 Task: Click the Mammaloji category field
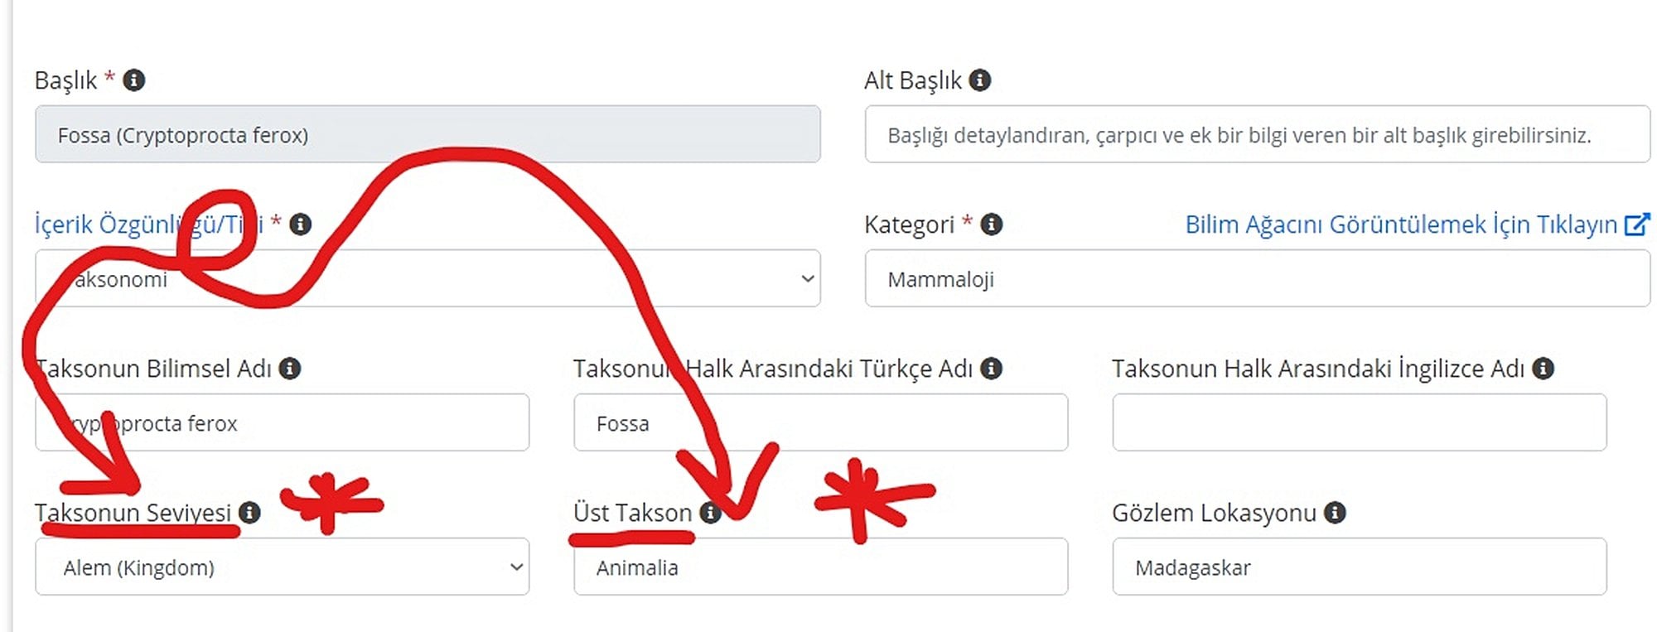click(x=1257, y=279)
